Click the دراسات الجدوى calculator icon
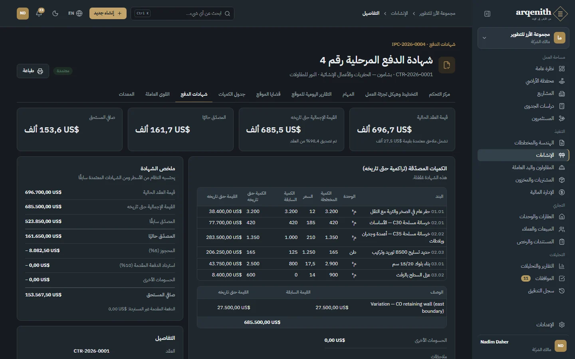Image resolution: width=575 pixels, height=359 pixels. click(x=562, y=106)
